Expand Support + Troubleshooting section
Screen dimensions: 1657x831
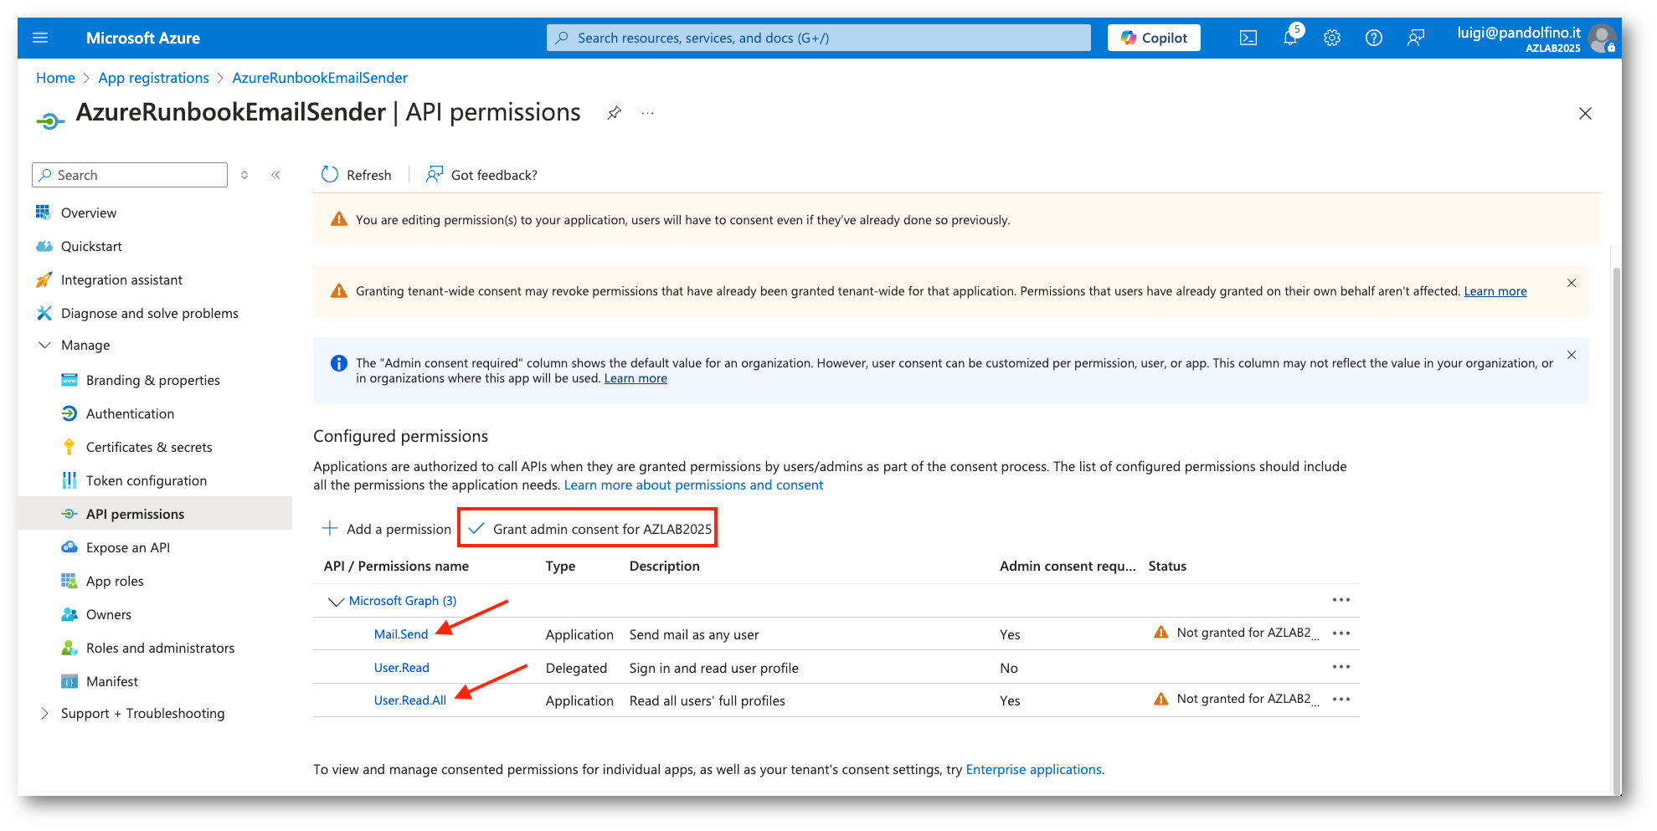(44, 713)
